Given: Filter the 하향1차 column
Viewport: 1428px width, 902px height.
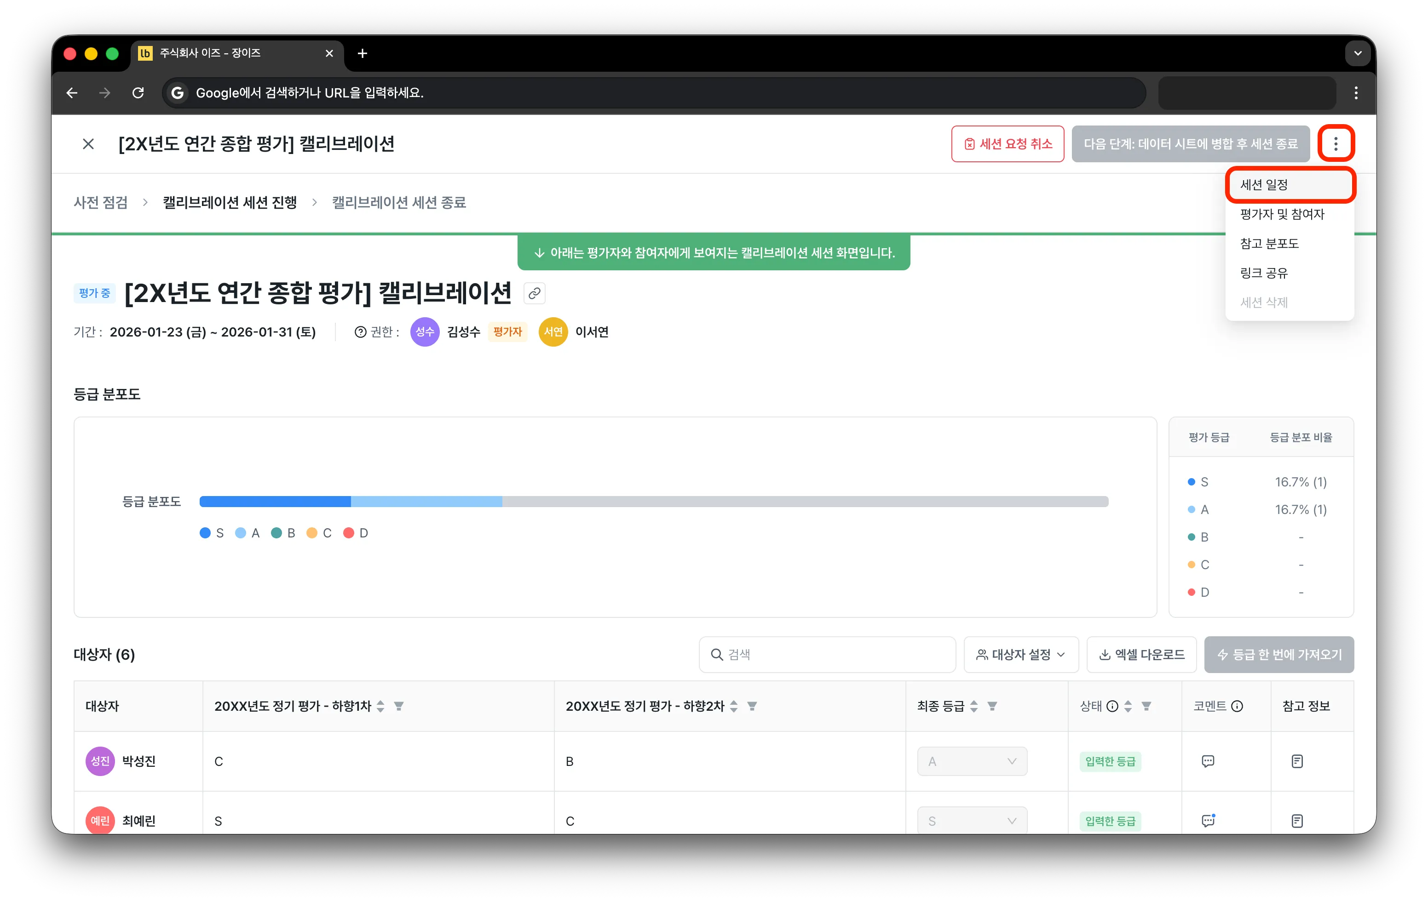Looking at the screenshot, I should tap(399, 706).
